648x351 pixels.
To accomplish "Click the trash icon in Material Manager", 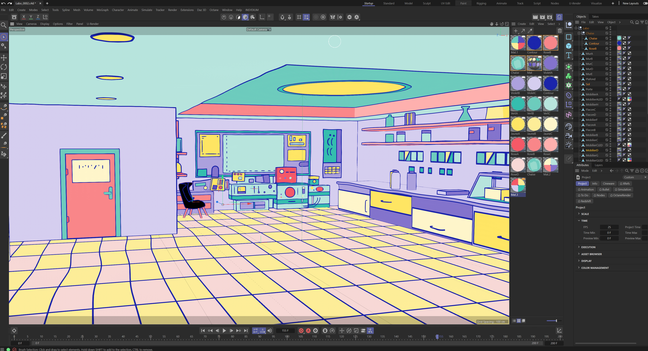I will pyautogui.click(x=560, y=31).
